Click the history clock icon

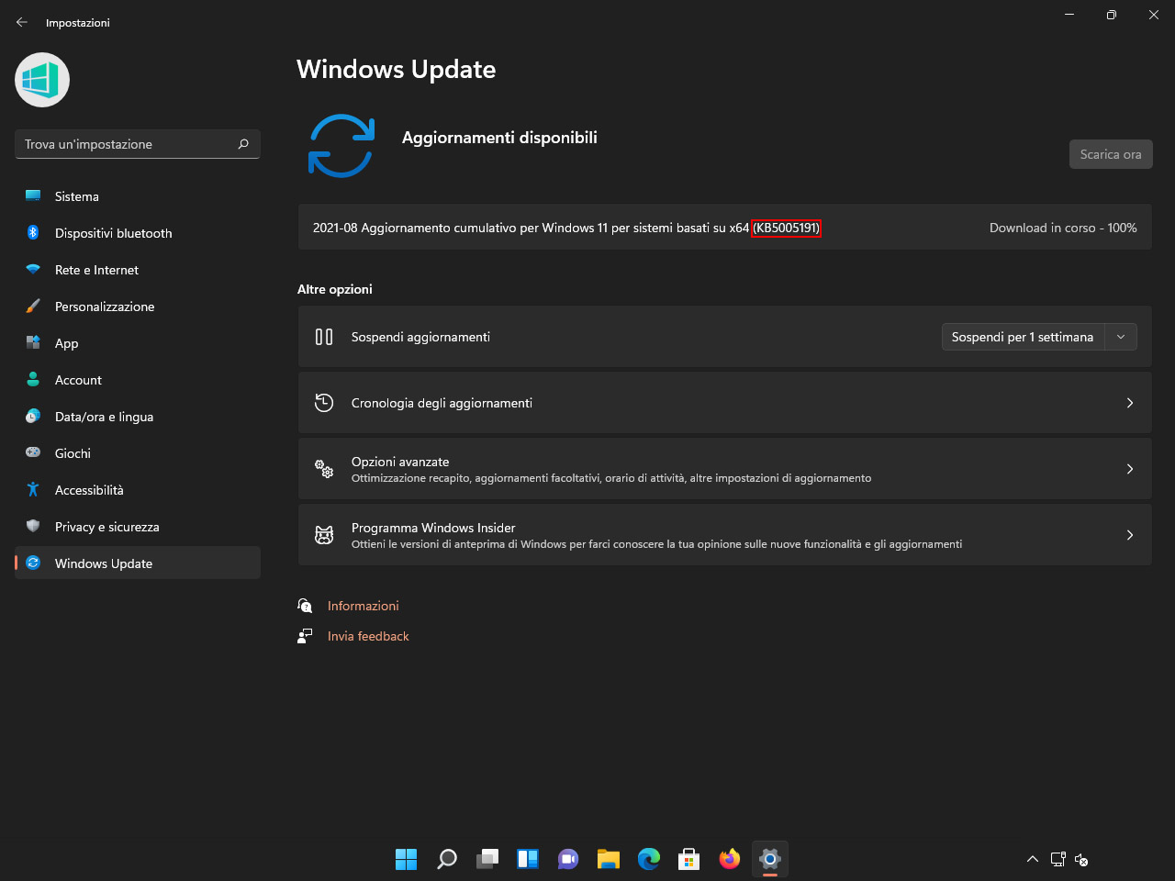pyautogui.click(x=324, y=403)
